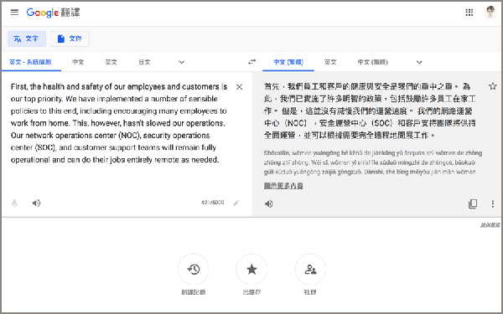503x314 pixels.
Task: Expand the target language list
Action: (419, 62)
